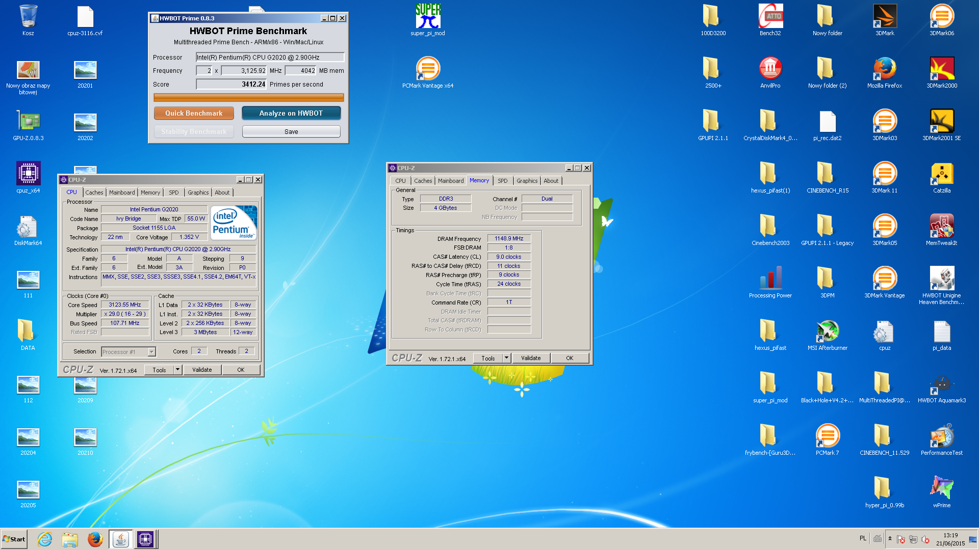Click Internet Explorer in taskbar
This screenshot has width=979, height=550.
pos(45,539)
